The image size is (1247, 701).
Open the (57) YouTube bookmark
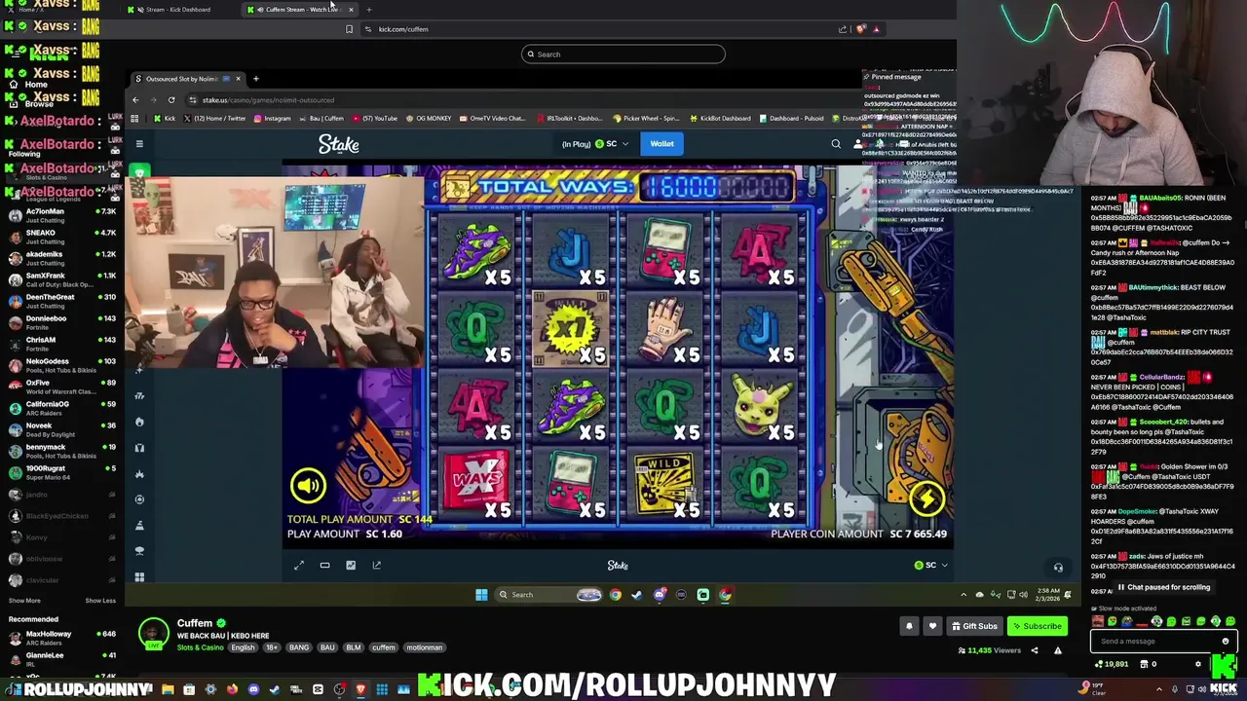[375, 119]
